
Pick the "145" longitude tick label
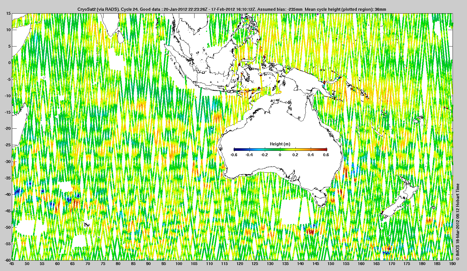pos(316,264)
